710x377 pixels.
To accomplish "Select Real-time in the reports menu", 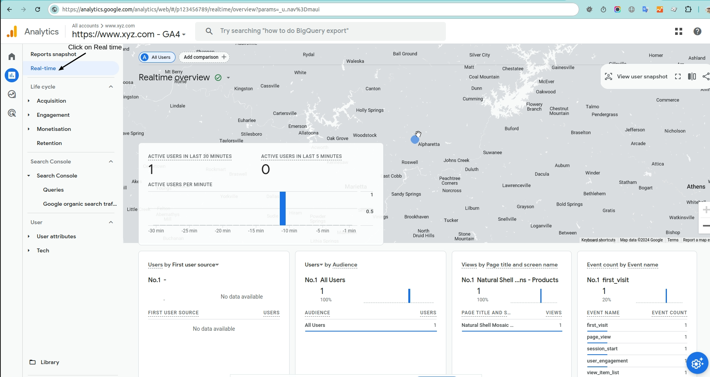I will click(43, 68).
